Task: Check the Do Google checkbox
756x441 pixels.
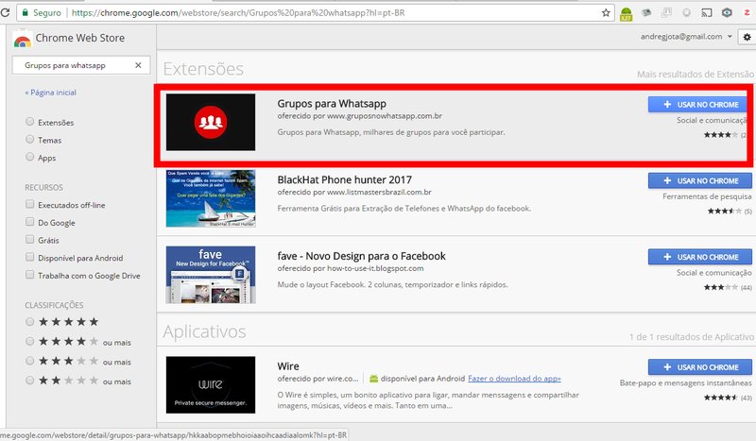Action: 30,222
